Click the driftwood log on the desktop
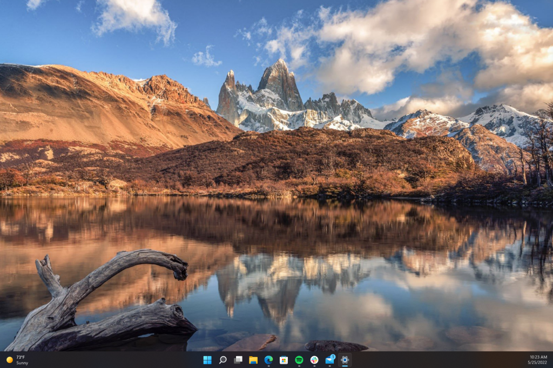 [x=102, y=304]
